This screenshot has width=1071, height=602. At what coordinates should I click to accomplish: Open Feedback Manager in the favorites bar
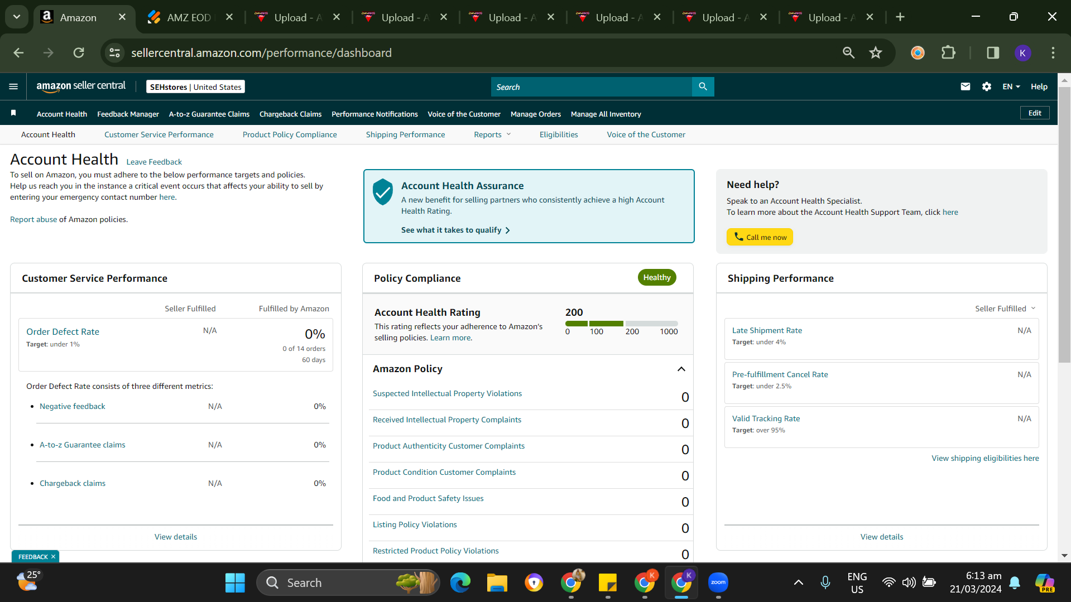128,114
